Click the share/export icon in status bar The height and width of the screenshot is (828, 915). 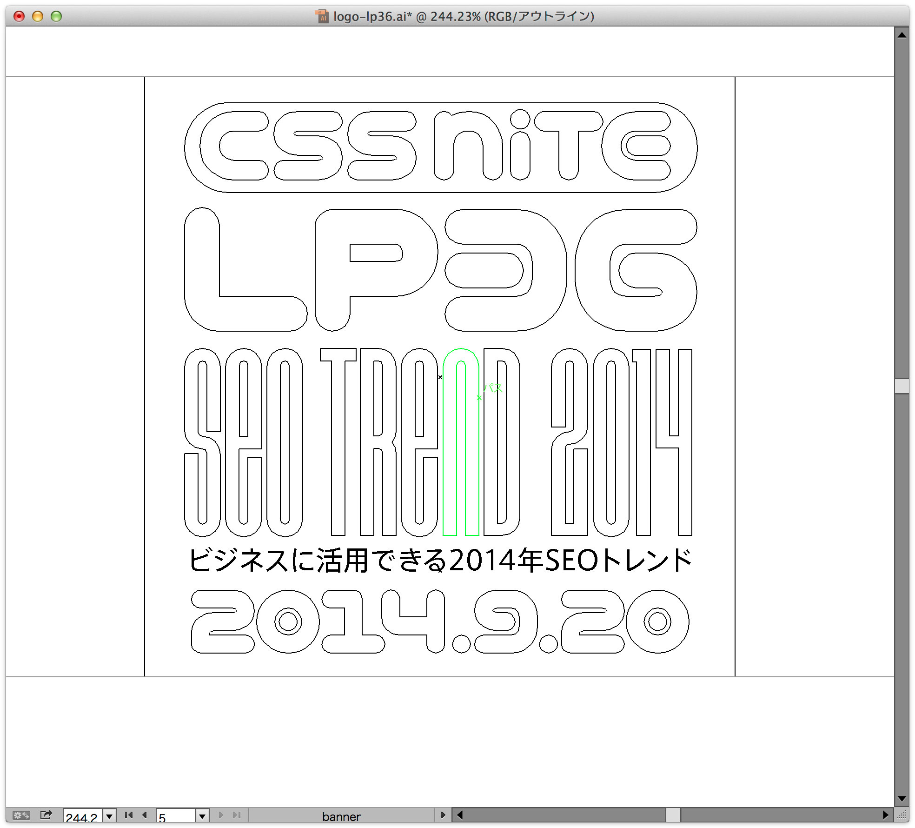[46, 815]
